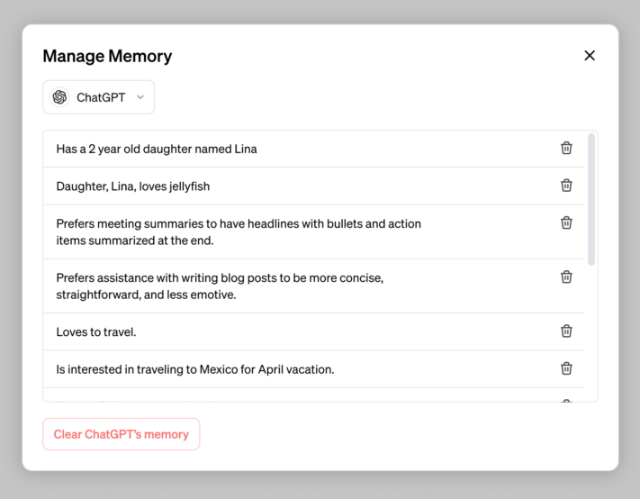Click the meeting summaries headlines memory text
640x499 pixels.
click(239, 232)
